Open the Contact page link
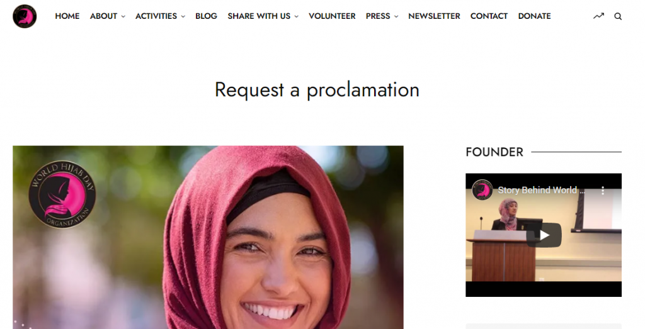The height and width of the screenshot is (329, 645). pyautogui.click(x=489, y=16)
